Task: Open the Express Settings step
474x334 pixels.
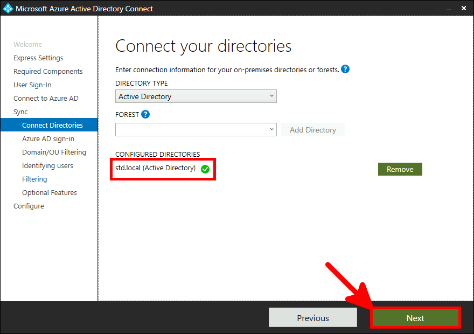Action: pos(38,58)
